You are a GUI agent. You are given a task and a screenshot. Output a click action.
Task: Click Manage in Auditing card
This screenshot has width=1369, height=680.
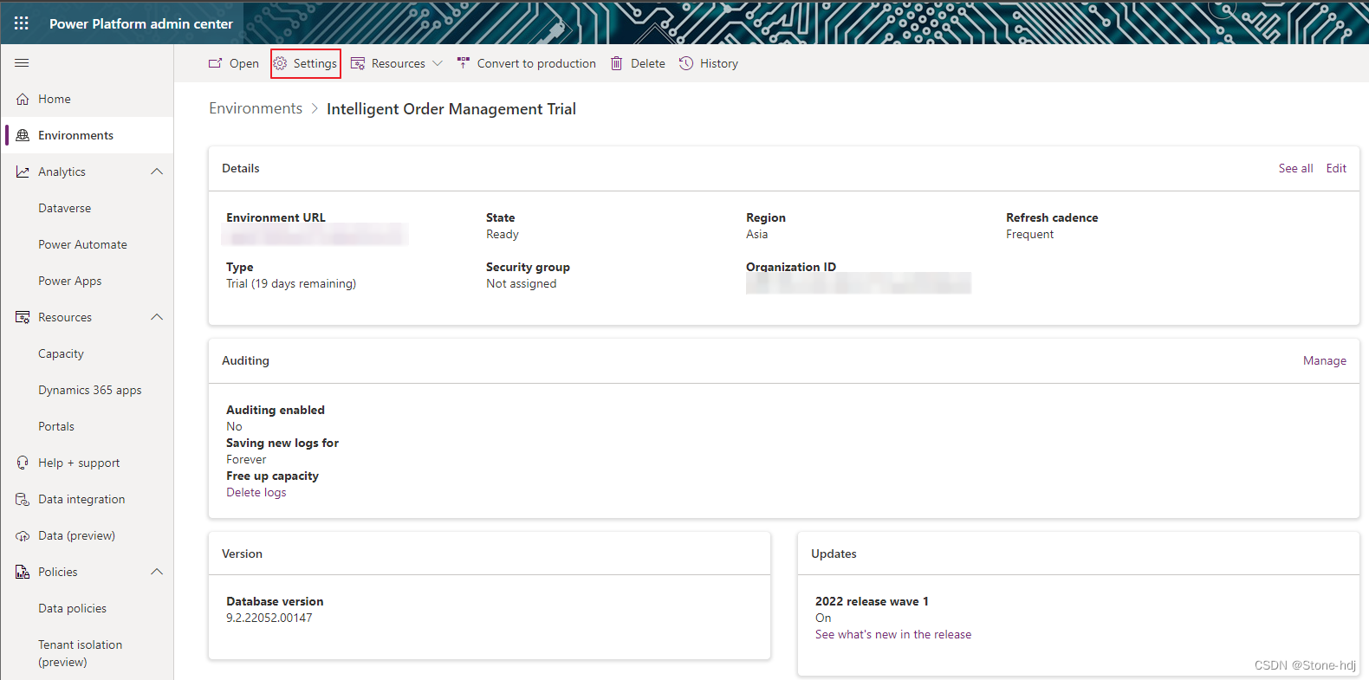point(1324,360)
